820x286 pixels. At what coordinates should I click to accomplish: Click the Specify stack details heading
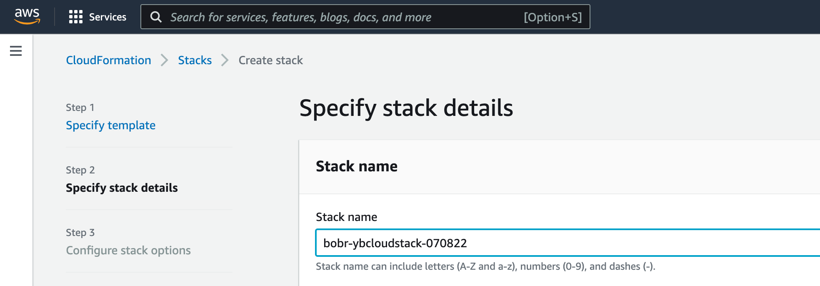pos(406,108)
